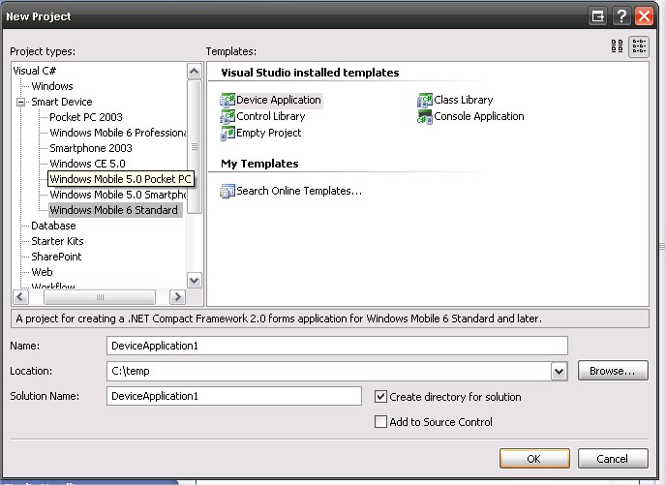Click the Class Library template label
This screenshot has width=666, height=485.
point(464,101)
